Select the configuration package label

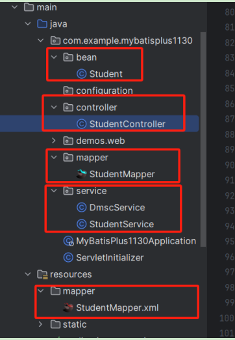(105, 91)
